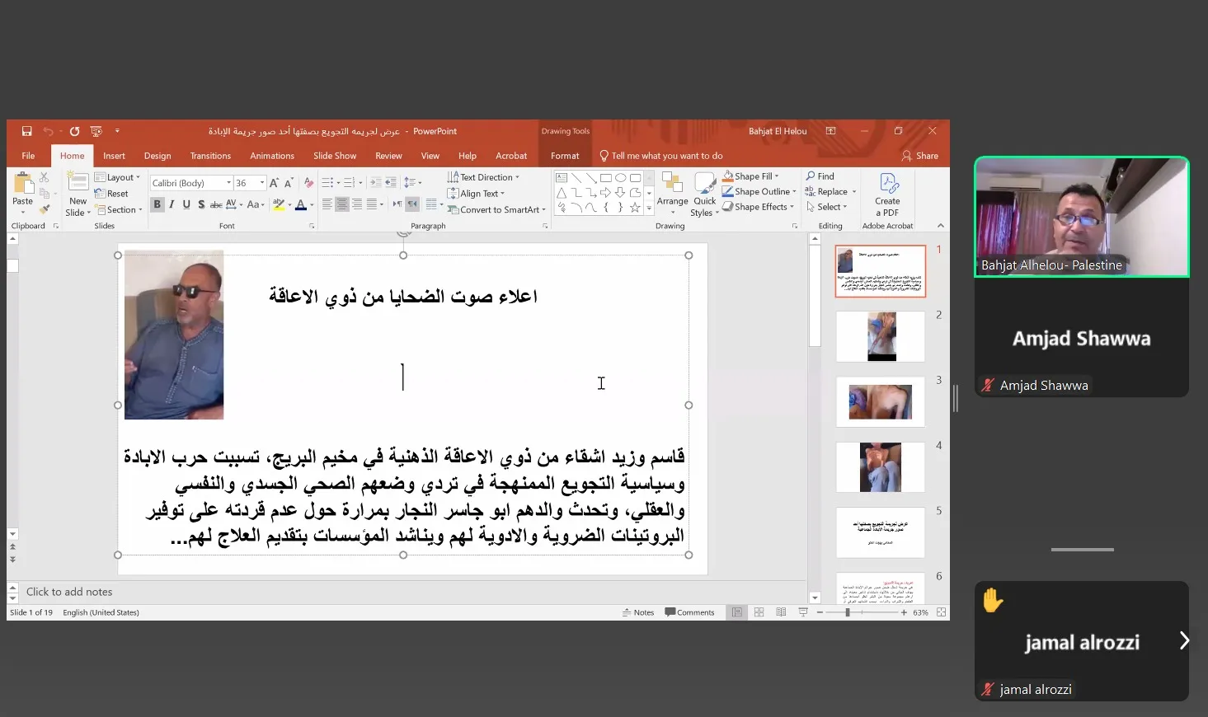
Task: Expand Shape Effects dropdown
Action: coord(758,207)
